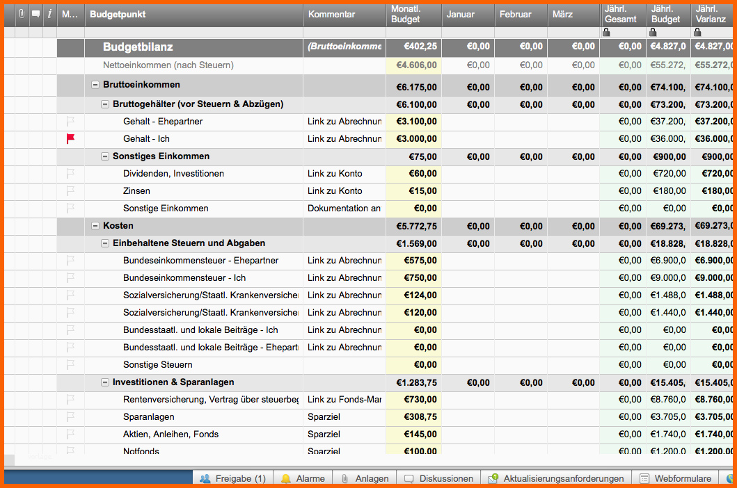The width and height of the screenshot is (737, 488).
Task: Click the lock icon under Jährl. Budget
Action: pos(652,32)
